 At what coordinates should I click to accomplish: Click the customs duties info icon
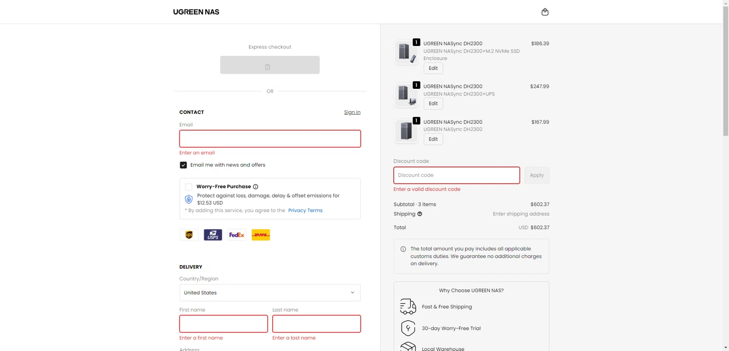coord(403,249)
